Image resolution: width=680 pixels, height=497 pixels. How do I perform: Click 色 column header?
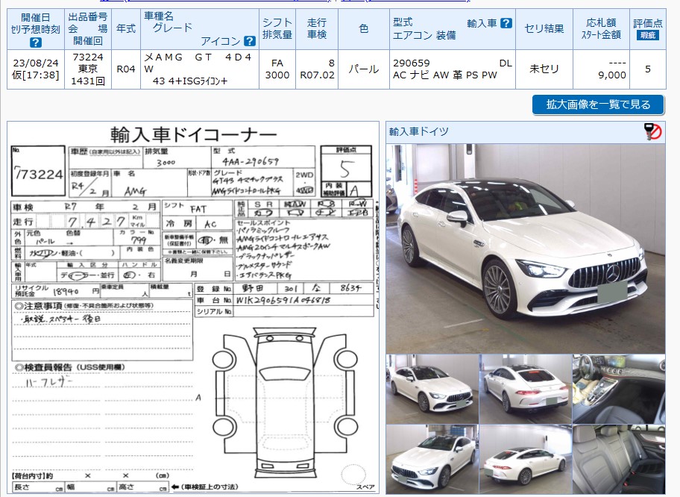point(363,28)
